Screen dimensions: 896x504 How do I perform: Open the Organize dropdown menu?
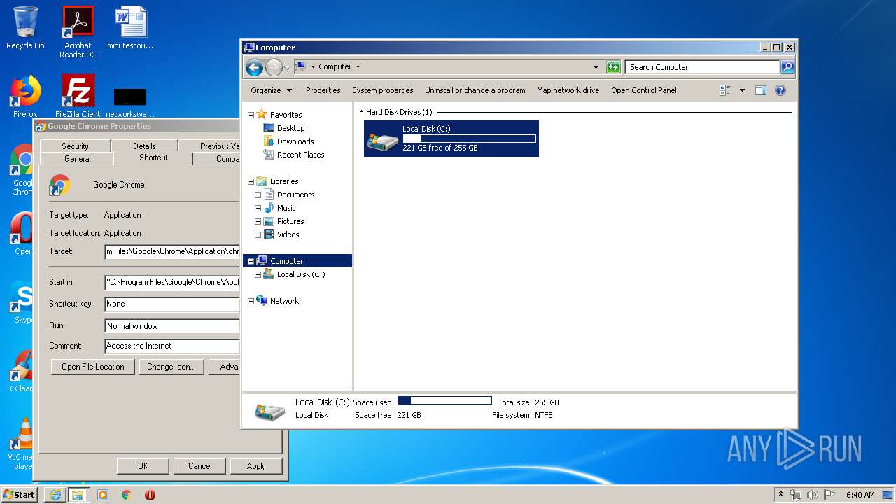271,90
